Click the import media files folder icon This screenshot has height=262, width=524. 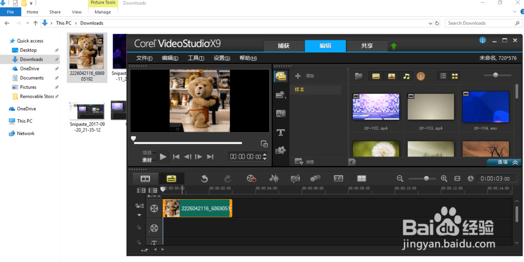pos(358,76)
